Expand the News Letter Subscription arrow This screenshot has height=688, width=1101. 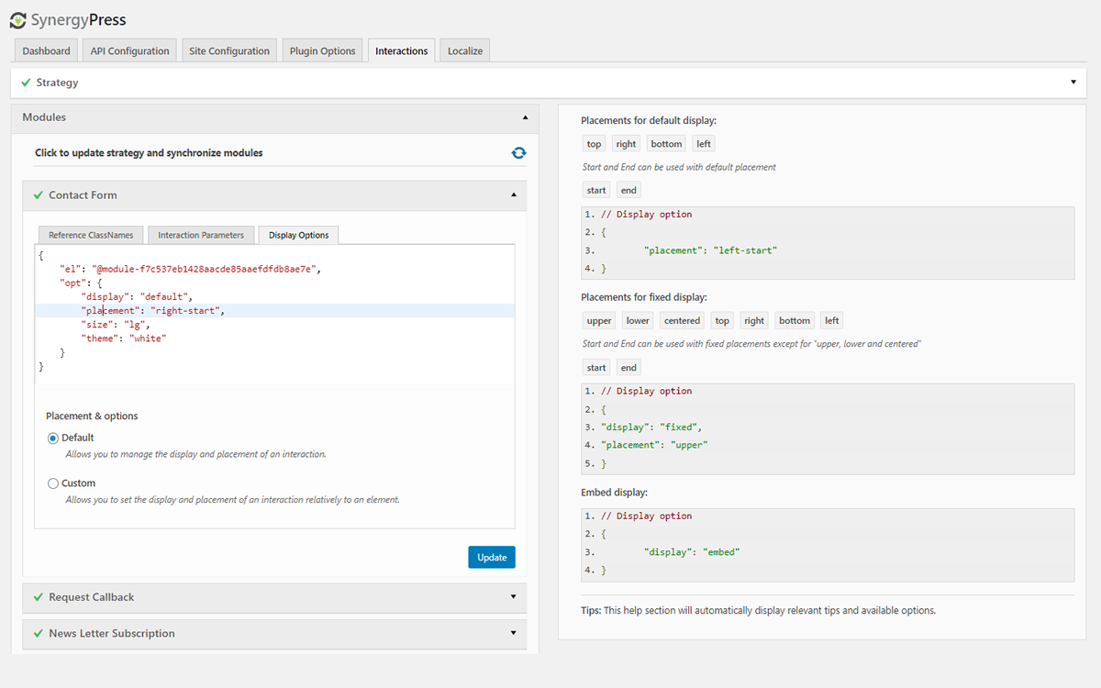513,634
